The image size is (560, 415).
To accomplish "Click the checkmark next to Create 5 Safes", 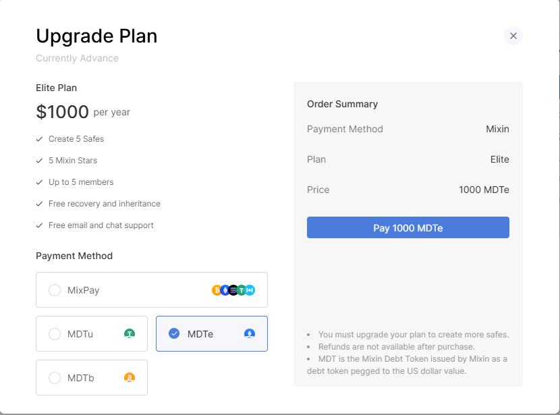I will pyautogui.click(x=39, y=139).
